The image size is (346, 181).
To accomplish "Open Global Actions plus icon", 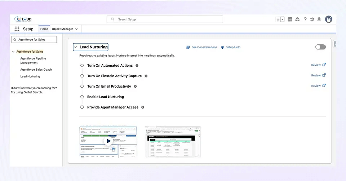I will click(x=290, y=19).
